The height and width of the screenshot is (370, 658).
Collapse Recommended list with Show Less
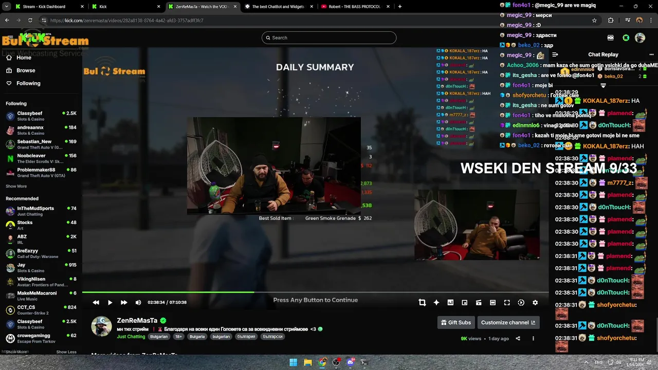(x=66, y=352)
